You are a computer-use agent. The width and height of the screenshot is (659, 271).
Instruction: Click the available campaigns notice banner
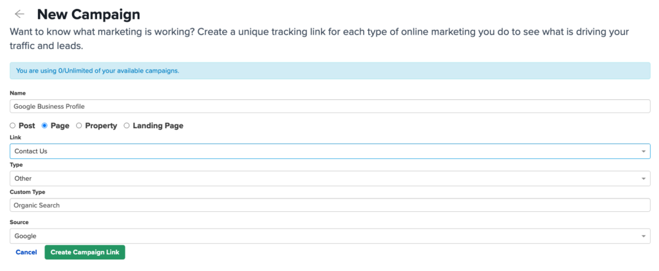(330, 71)
